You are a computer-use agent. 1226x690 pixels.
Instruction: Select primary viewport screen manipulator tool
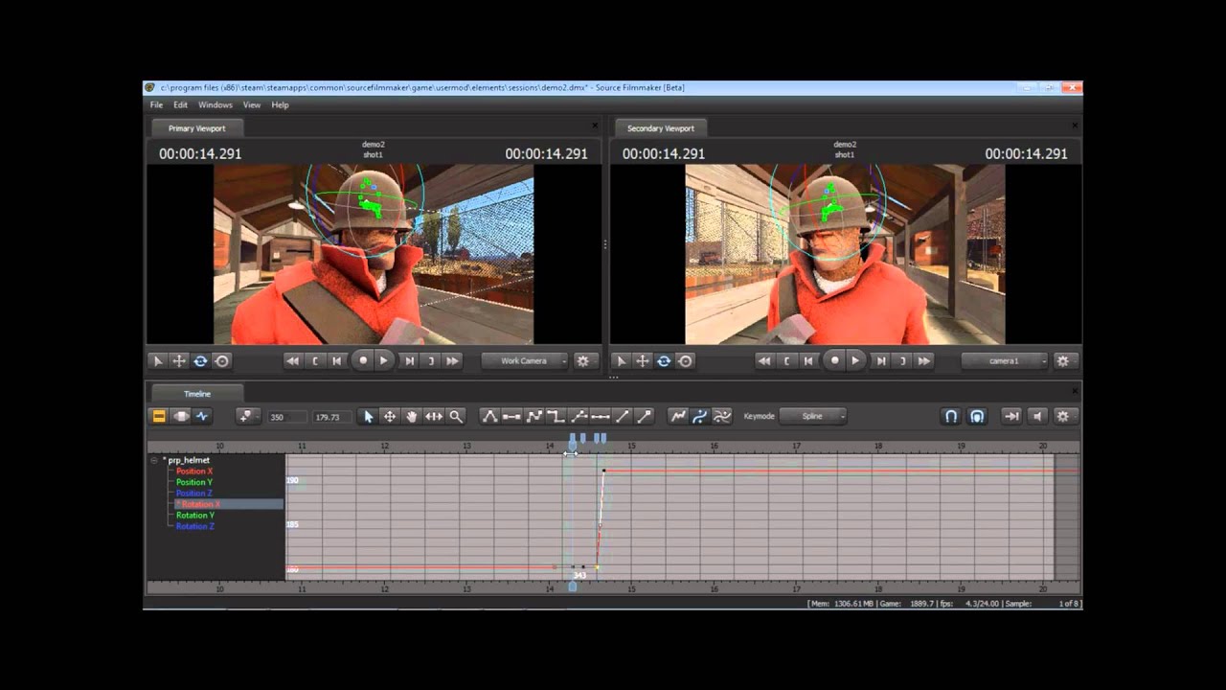[222, 361]
